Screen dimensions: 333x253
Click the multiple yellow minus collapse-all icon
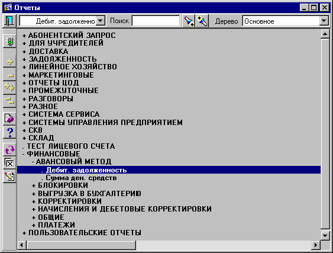(x=9, y=101)
